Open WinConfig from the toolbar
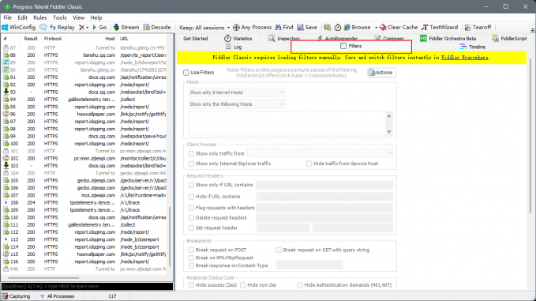This screenshot has height=301, width=536. [19, 28]
